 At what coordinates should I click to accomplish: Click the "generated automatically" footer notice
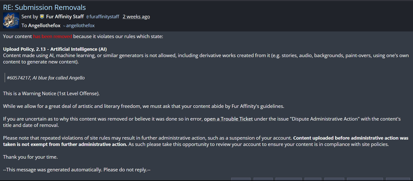click(76, 170)
